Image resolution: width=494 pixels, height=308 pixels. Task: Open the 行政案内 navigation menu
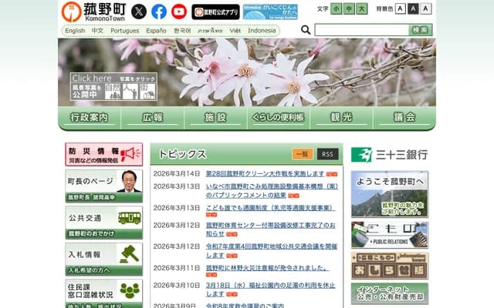point(89,118)
